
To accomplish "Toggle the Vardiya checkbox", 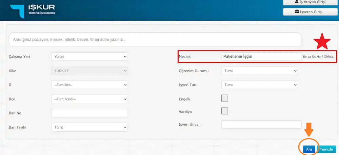I will point(224,111).
